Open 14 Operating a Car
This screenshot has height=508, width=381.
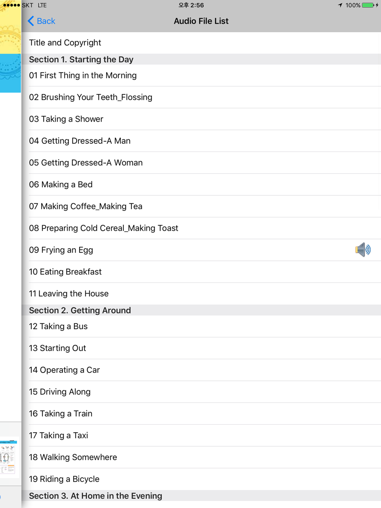click(x=201, y=370)
